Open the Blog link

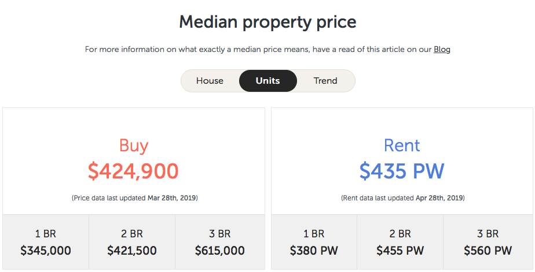click(x=442, y=49)
